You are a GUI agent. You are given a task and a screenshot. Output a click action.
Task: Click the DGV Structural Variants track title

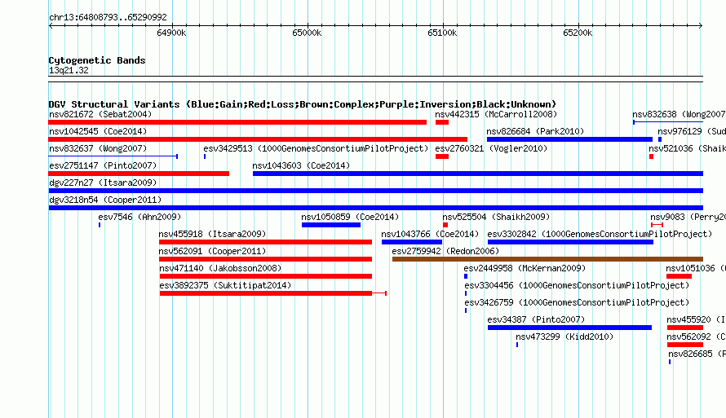(303, 104)
